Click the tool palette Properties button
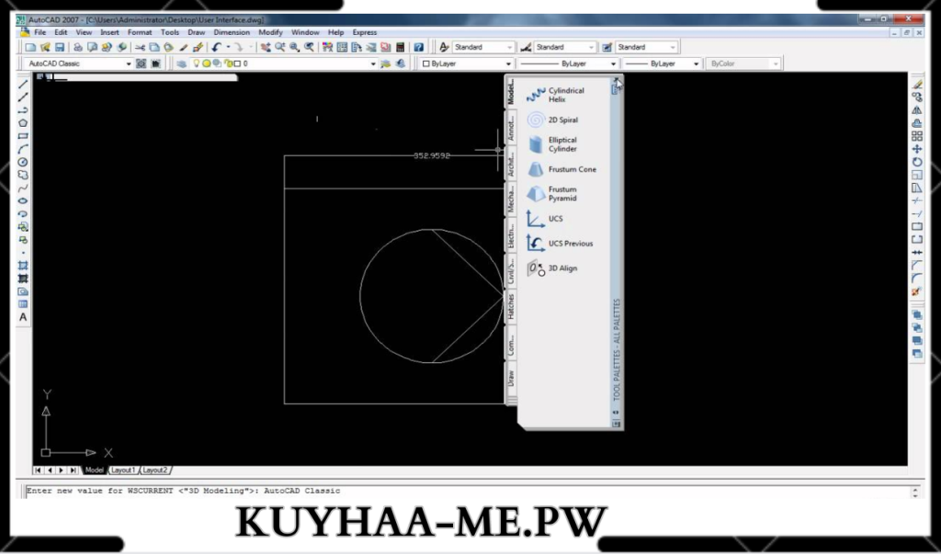941x554 pixels. (616, 424)
